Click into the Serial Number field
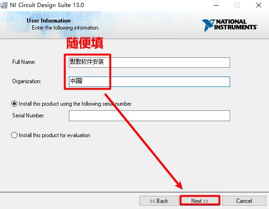 [149, 116]
